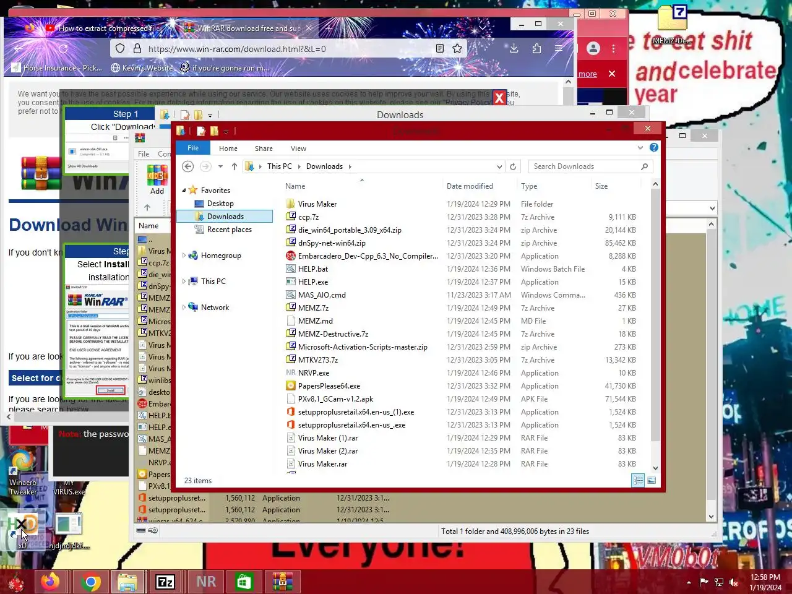Image resolution: width=792 pixels, height=594 pixels.
Task: Collapse the Favorites tree group
Action: (x=184, y=191)
